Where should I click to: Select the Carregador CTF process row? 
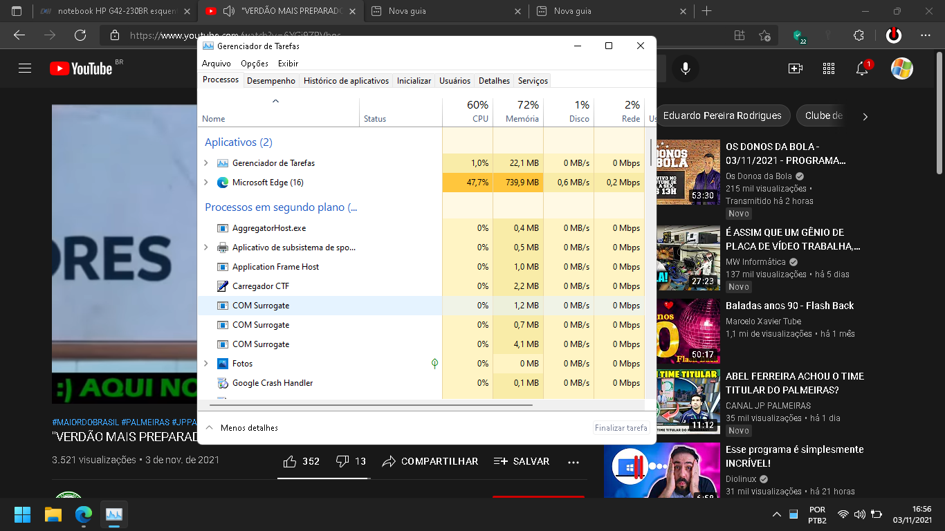click(x=421, y=286)
